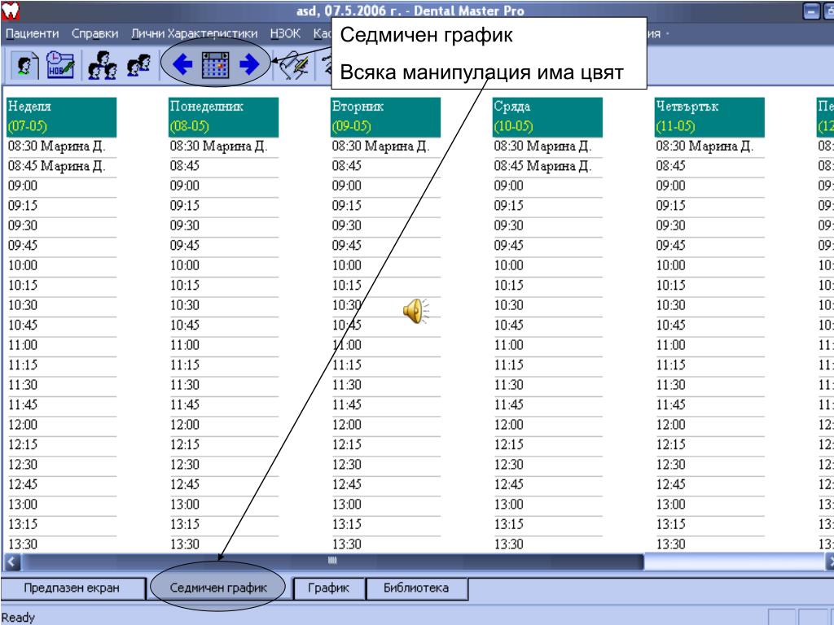Click the horizontal scrollbar thumb

click(332, 562)
